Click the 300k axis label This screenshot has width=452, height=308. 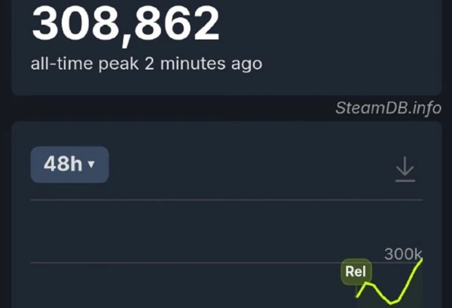[x=403, y=254]
